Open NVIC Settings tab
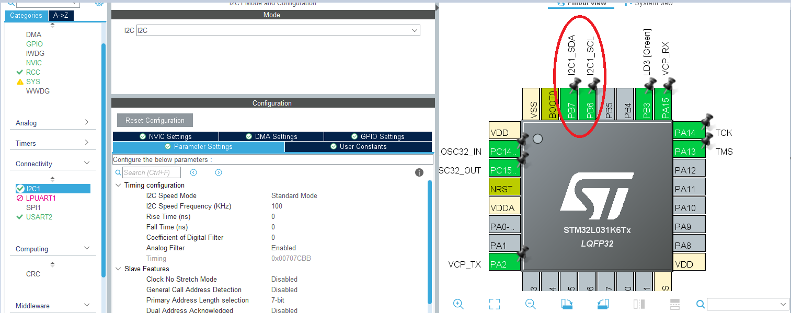Image resolution: width=791 pixels, height=313 pixels. pyautogui.click(x=166, y=136)
